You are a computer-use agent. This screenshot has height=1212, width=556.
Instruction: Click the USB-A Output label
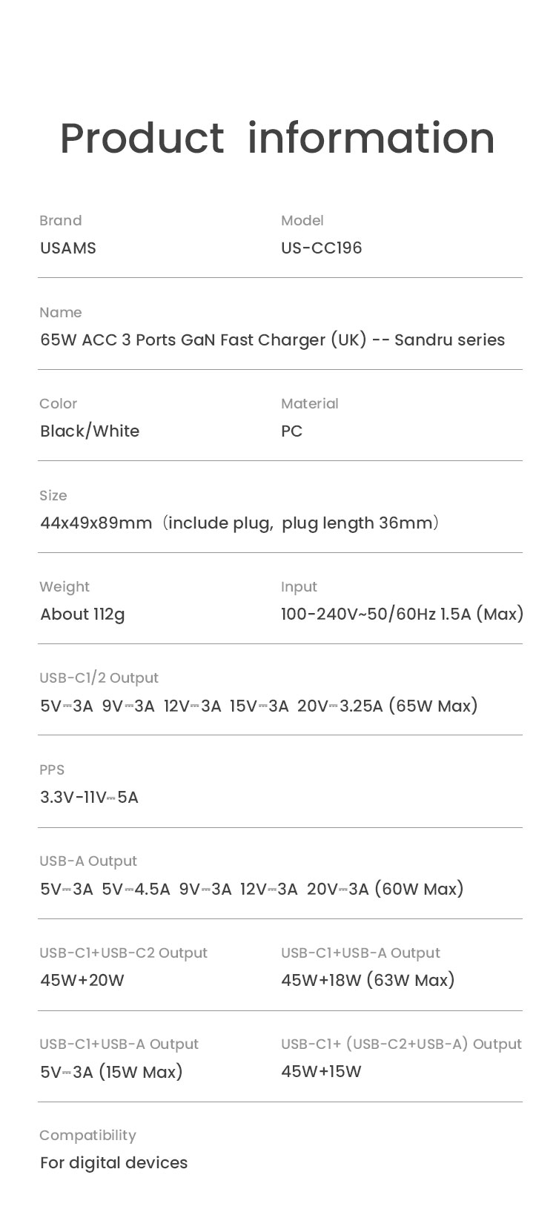[88, 861]
